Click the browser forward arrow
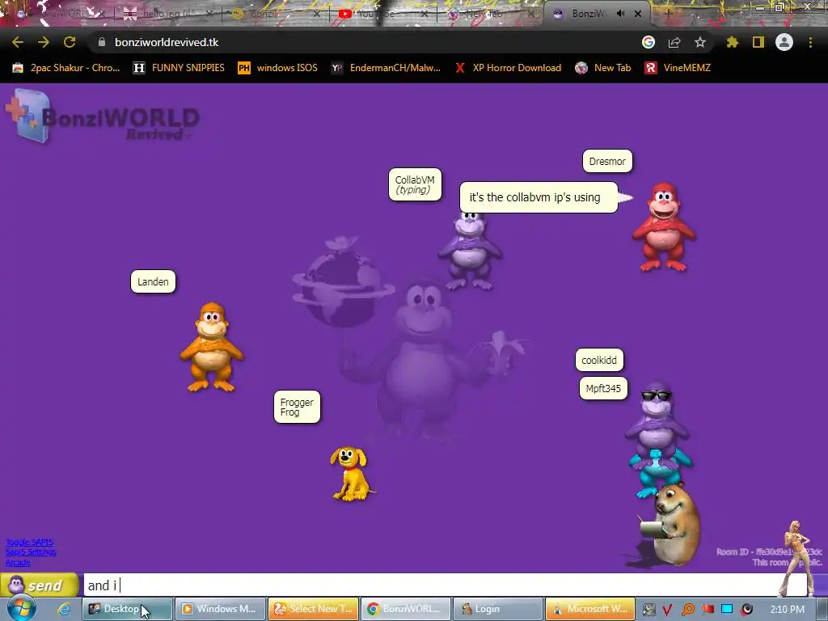 [44, 42]
